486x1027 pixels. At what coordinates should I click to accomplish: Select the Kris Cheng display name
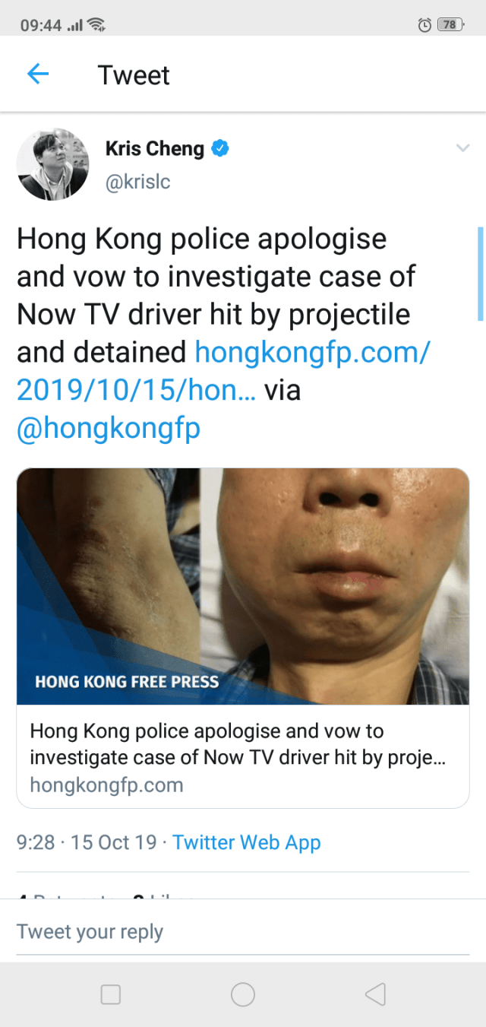(x=155, y=148)
